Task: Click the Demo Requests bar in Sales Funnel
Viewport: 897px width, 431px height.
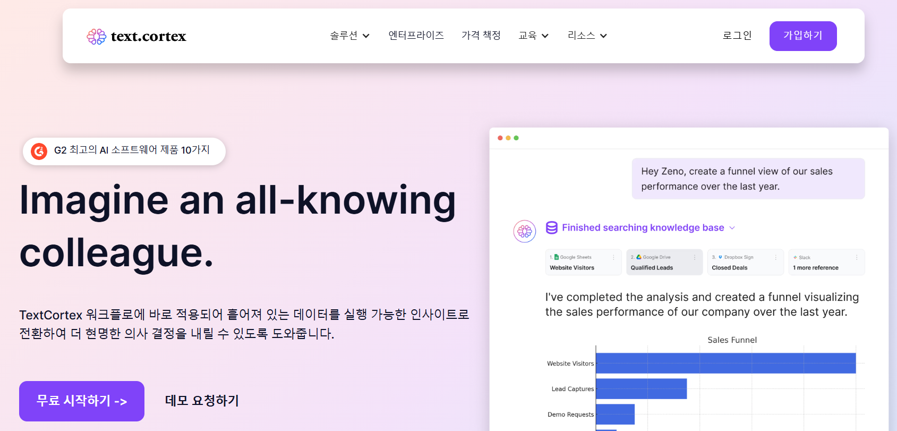Action: tap(616, 414)
